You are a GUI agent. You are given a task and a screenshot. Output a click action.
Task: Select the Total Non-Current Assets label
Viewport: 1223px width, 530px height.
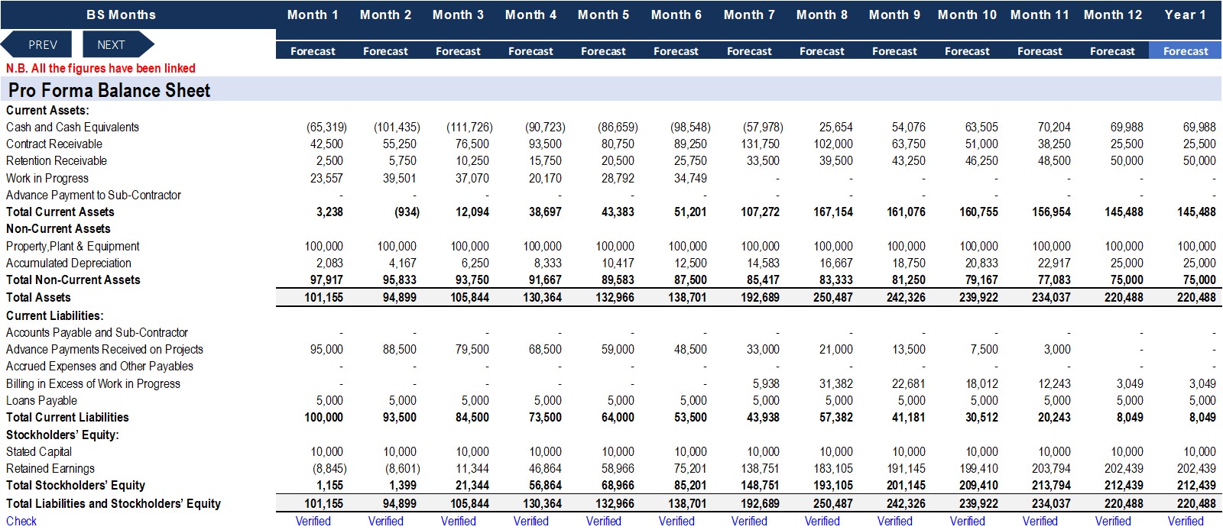73,280
